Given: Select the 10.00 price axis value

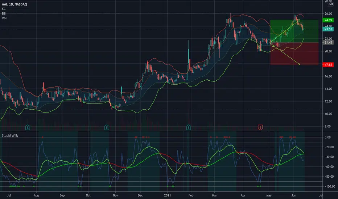Looking at the screenshot, I should click(x=328, y=114).
